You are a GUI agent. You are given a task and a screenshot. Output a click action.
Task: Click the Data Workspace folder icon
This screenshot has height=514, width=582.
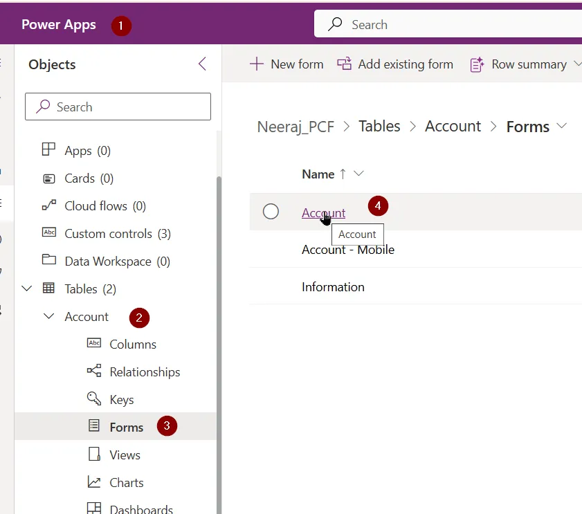tap(49, 259)
